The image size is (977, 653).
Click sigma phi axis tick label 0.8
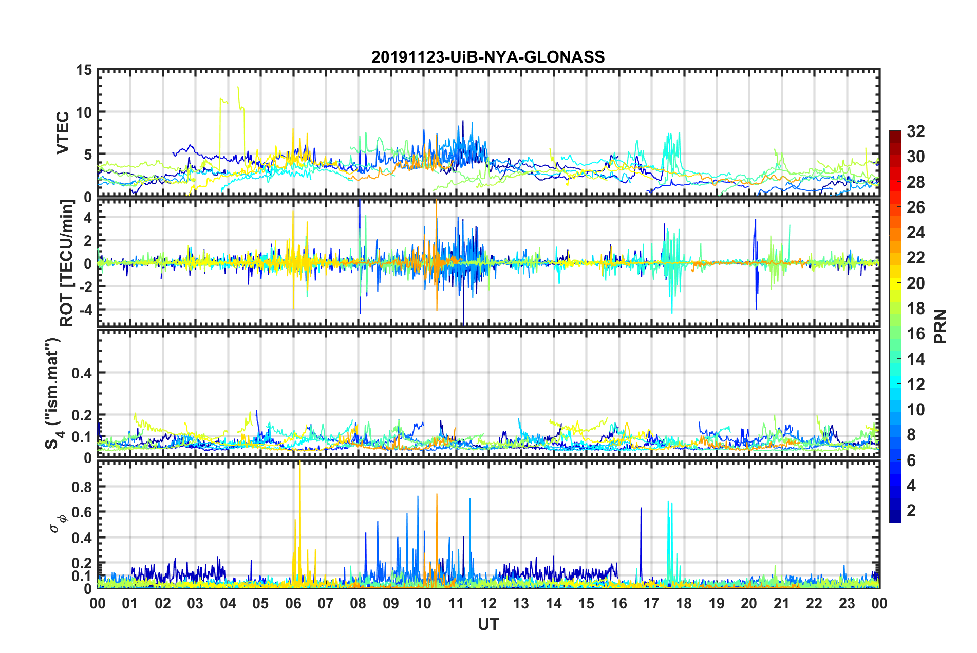[82, 486]
